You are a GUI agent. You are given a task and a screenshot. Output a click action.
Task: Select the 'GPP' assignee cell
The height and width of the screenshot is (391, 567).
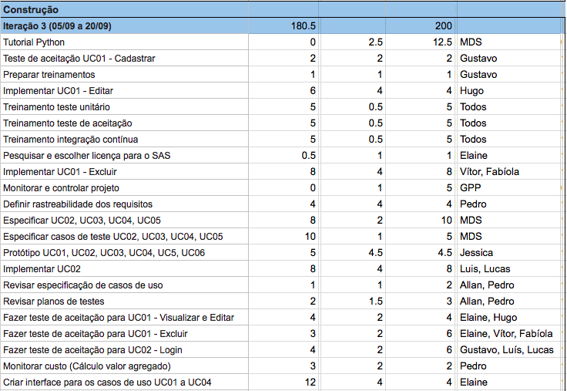pyautogui.click(x=508, y=188)
